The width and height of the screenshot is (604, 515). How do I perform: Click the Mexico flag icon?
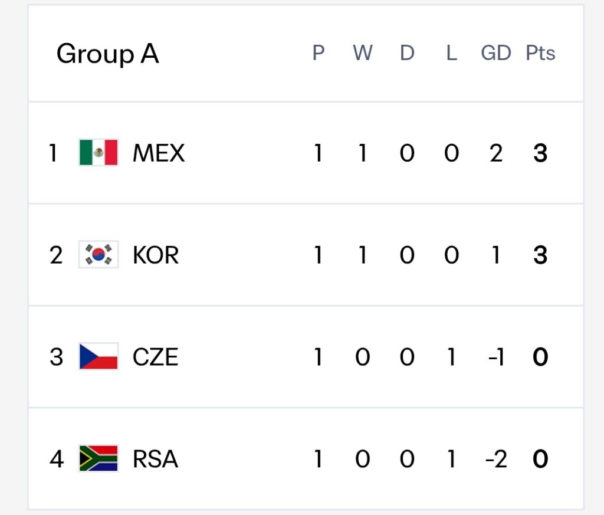click(99, 152)
